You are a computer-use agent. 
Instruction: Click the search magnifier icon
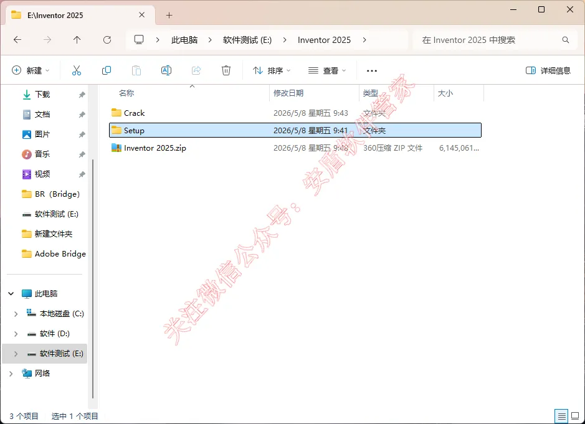566,40
